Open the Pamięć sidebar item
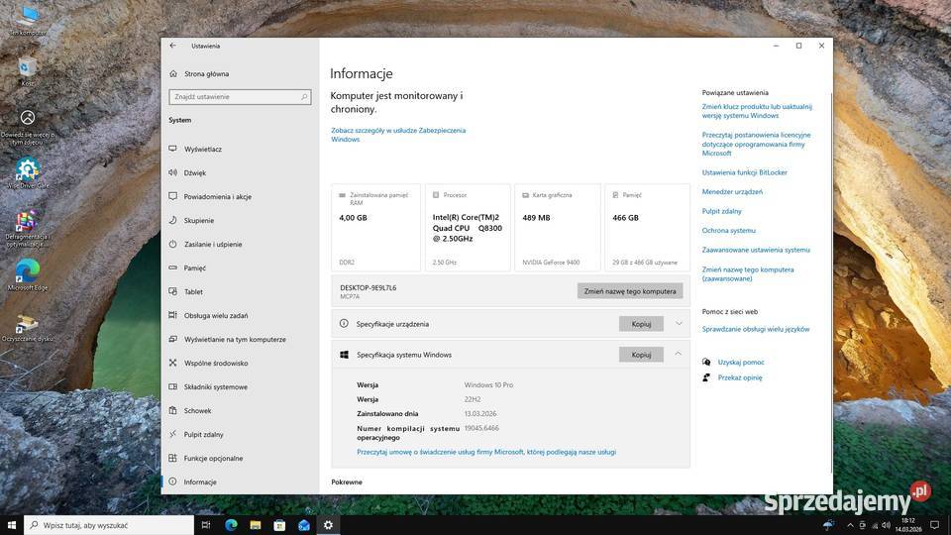 (x=195, y=267)
